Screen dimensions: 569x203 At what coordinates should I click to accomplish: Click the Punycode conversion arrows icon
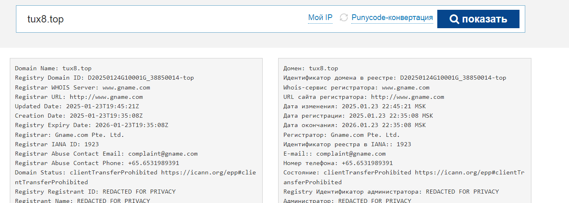pyautogui.click(x=344, y=18)
